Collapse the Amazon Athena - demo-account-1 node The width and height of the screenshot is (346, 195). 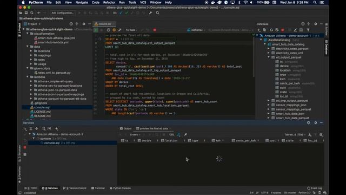point(257,36)
